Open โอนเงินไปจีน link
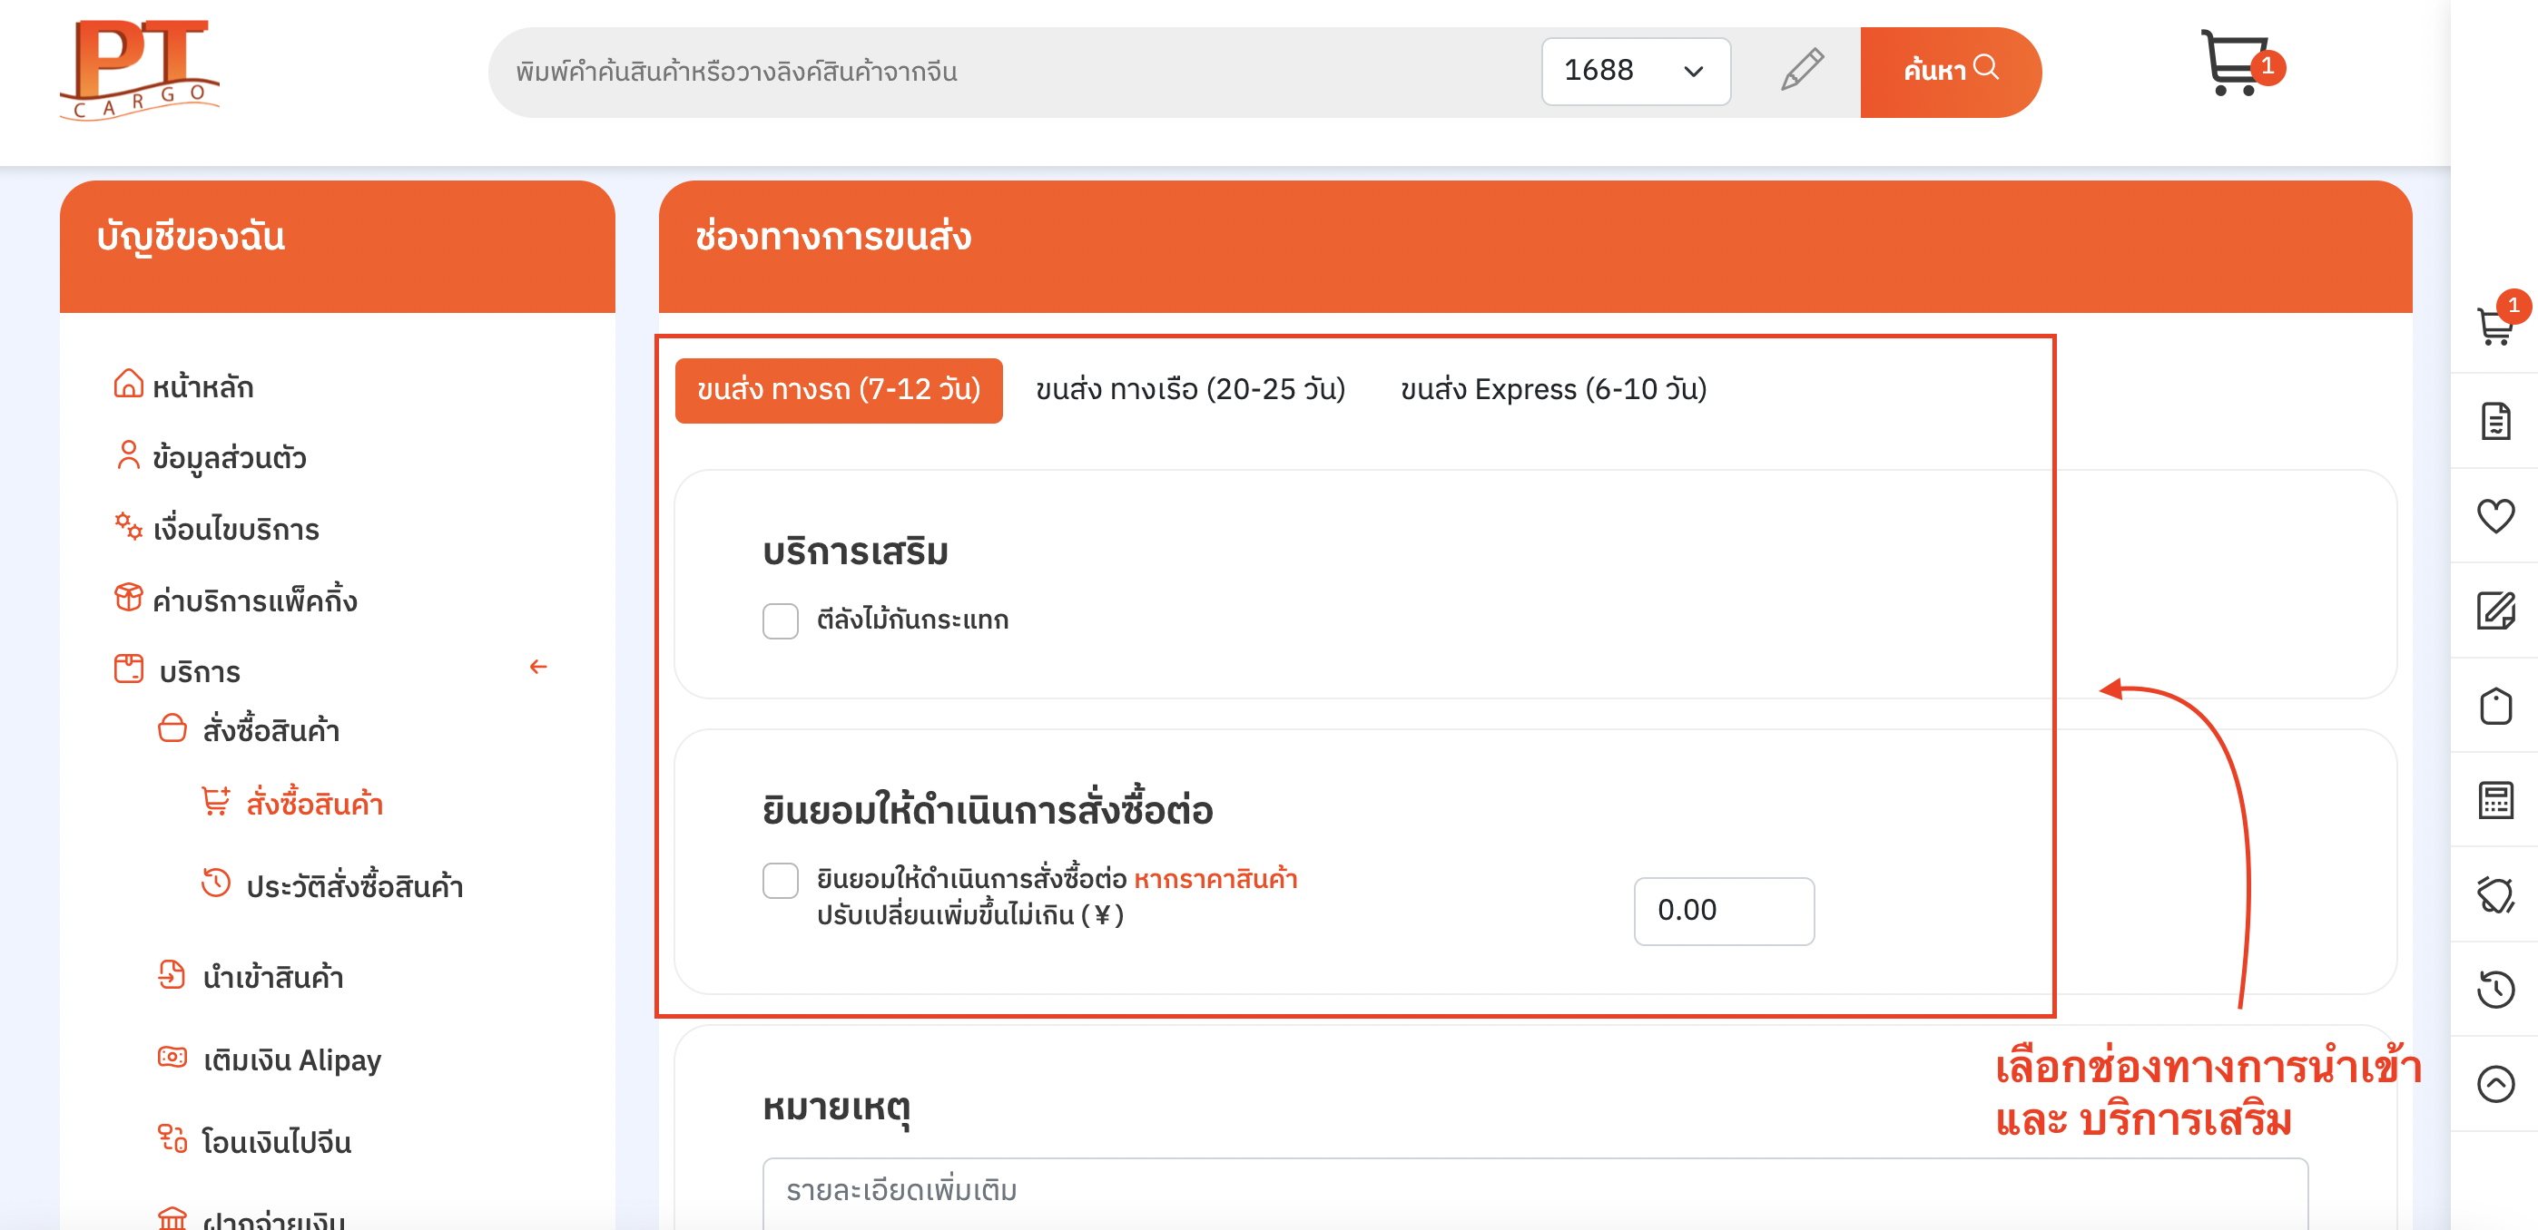The image size is (2538, 1230). click(277, 1141)
